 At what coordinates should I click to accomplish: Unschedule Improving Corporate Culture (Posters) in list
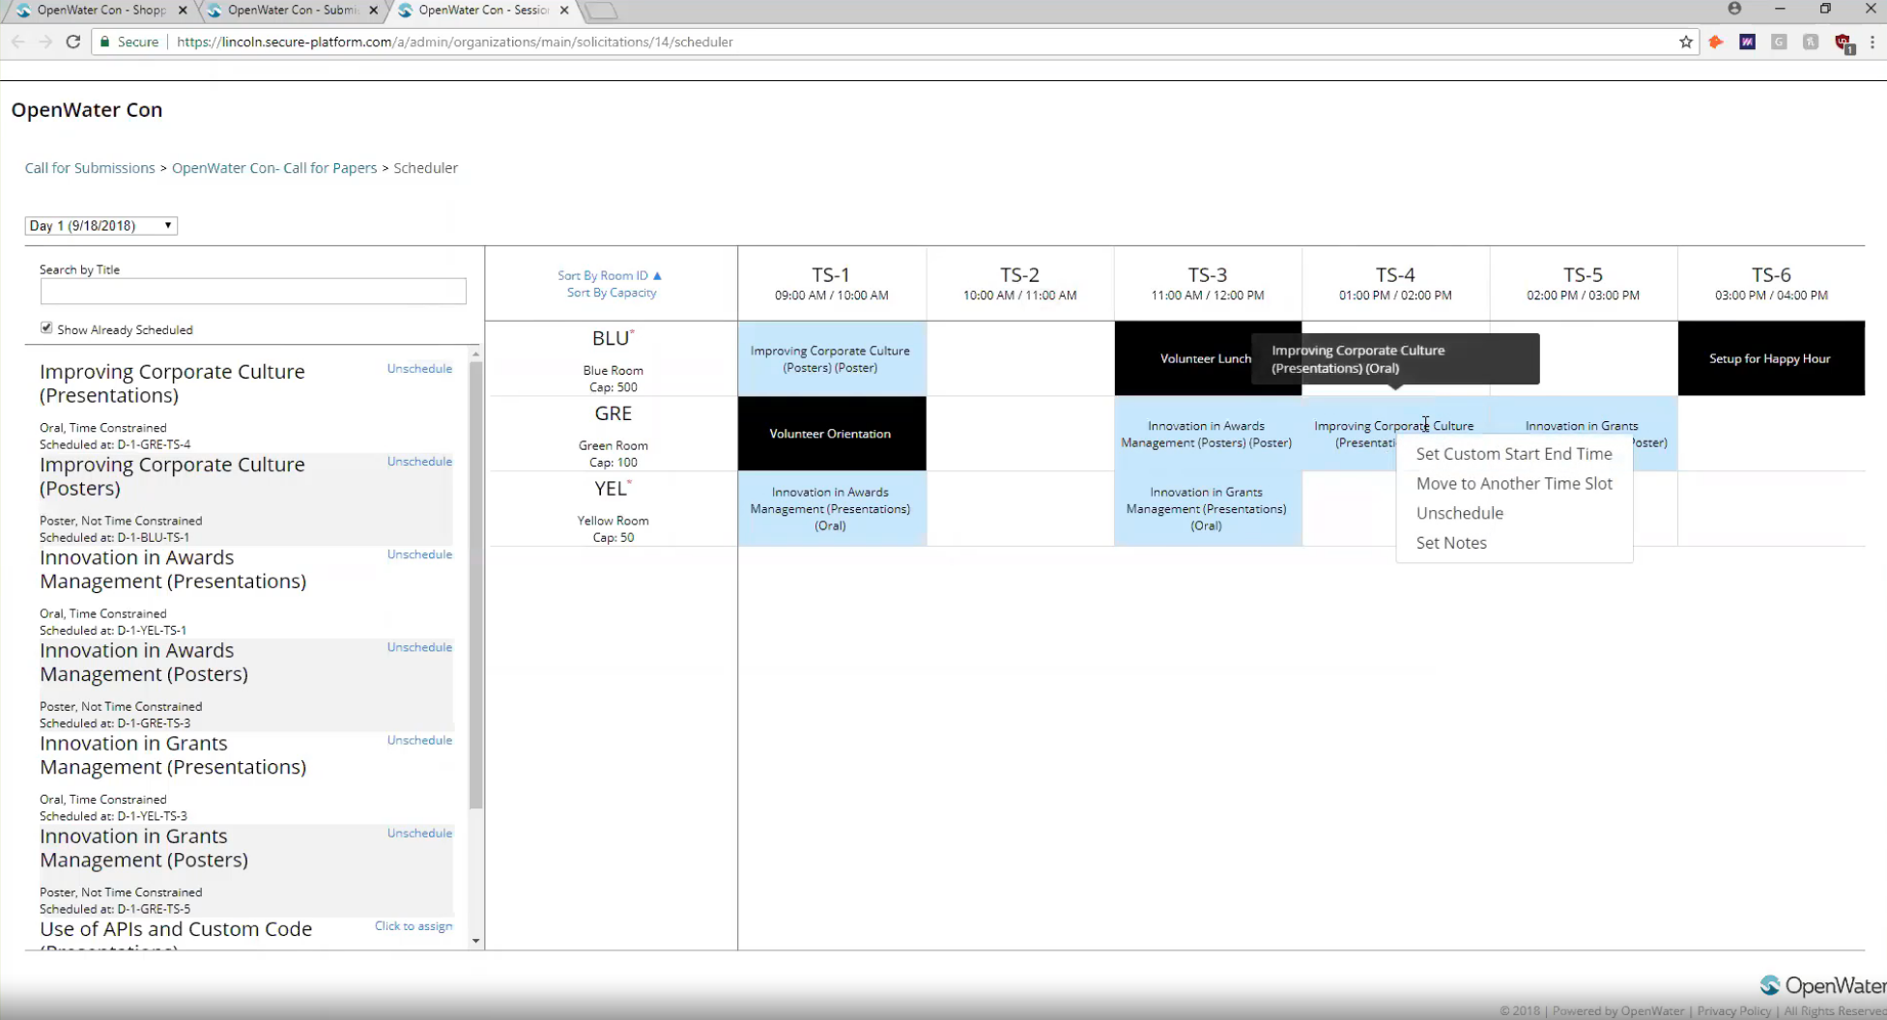click(419, 461)
